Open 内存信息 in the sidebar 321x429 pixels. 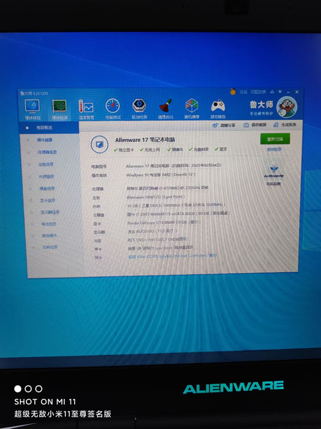pyautogui.click(x=46, y=176)
